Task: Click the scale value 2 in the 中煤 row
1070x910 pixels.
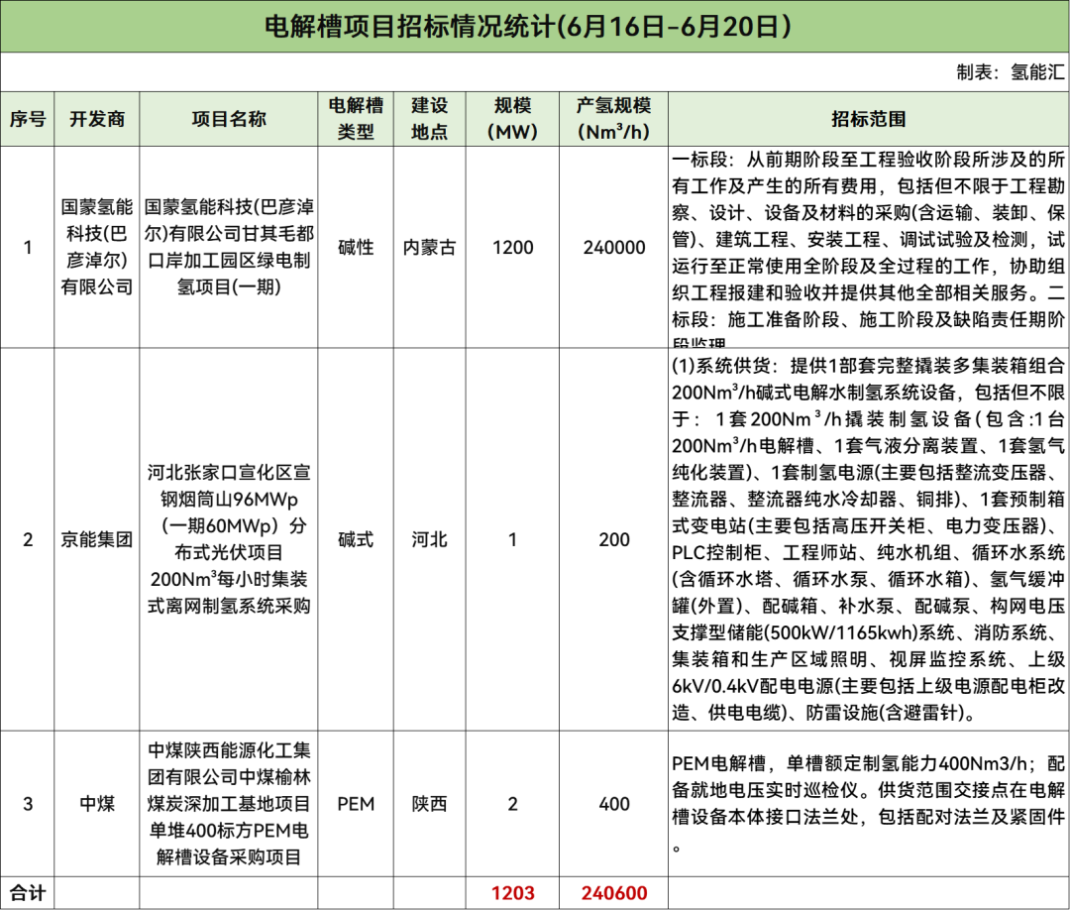Action: click(x=512, y=804)
